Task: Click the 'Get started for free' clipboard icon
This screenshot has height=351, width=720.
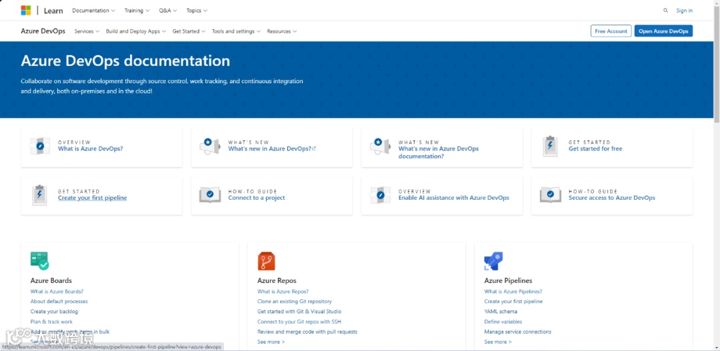Action: 549,146
